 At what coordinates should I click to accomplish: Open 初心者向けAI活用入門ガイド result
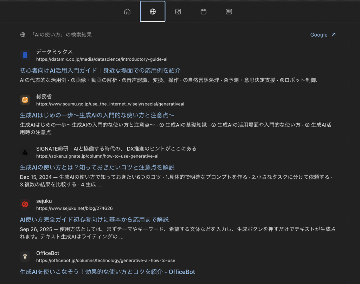click(x=100, y=70)
